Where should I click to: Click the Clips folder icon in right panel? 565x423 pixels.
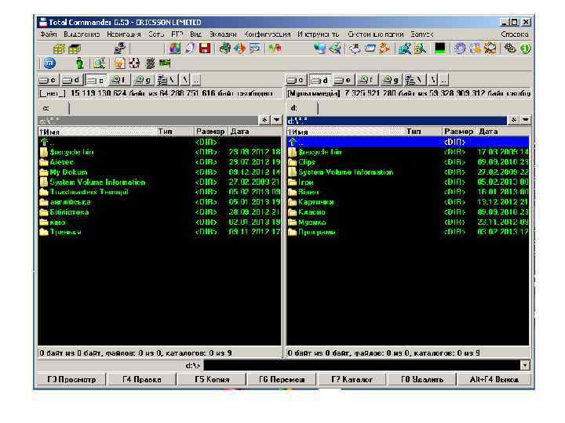click(x=292, y=162)
